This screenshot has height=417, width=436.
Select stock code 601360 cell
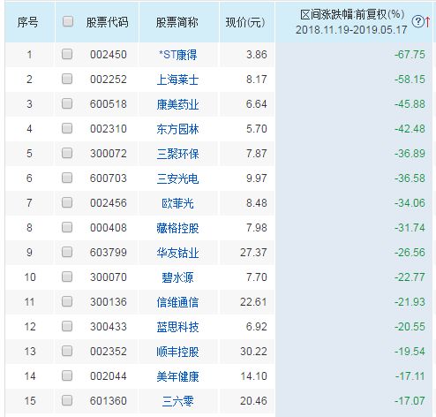[x=109, y=401]
